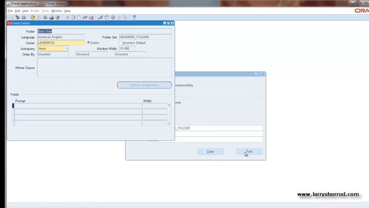Open the Edit menu
369x208 pixels.
coord(17,11)
